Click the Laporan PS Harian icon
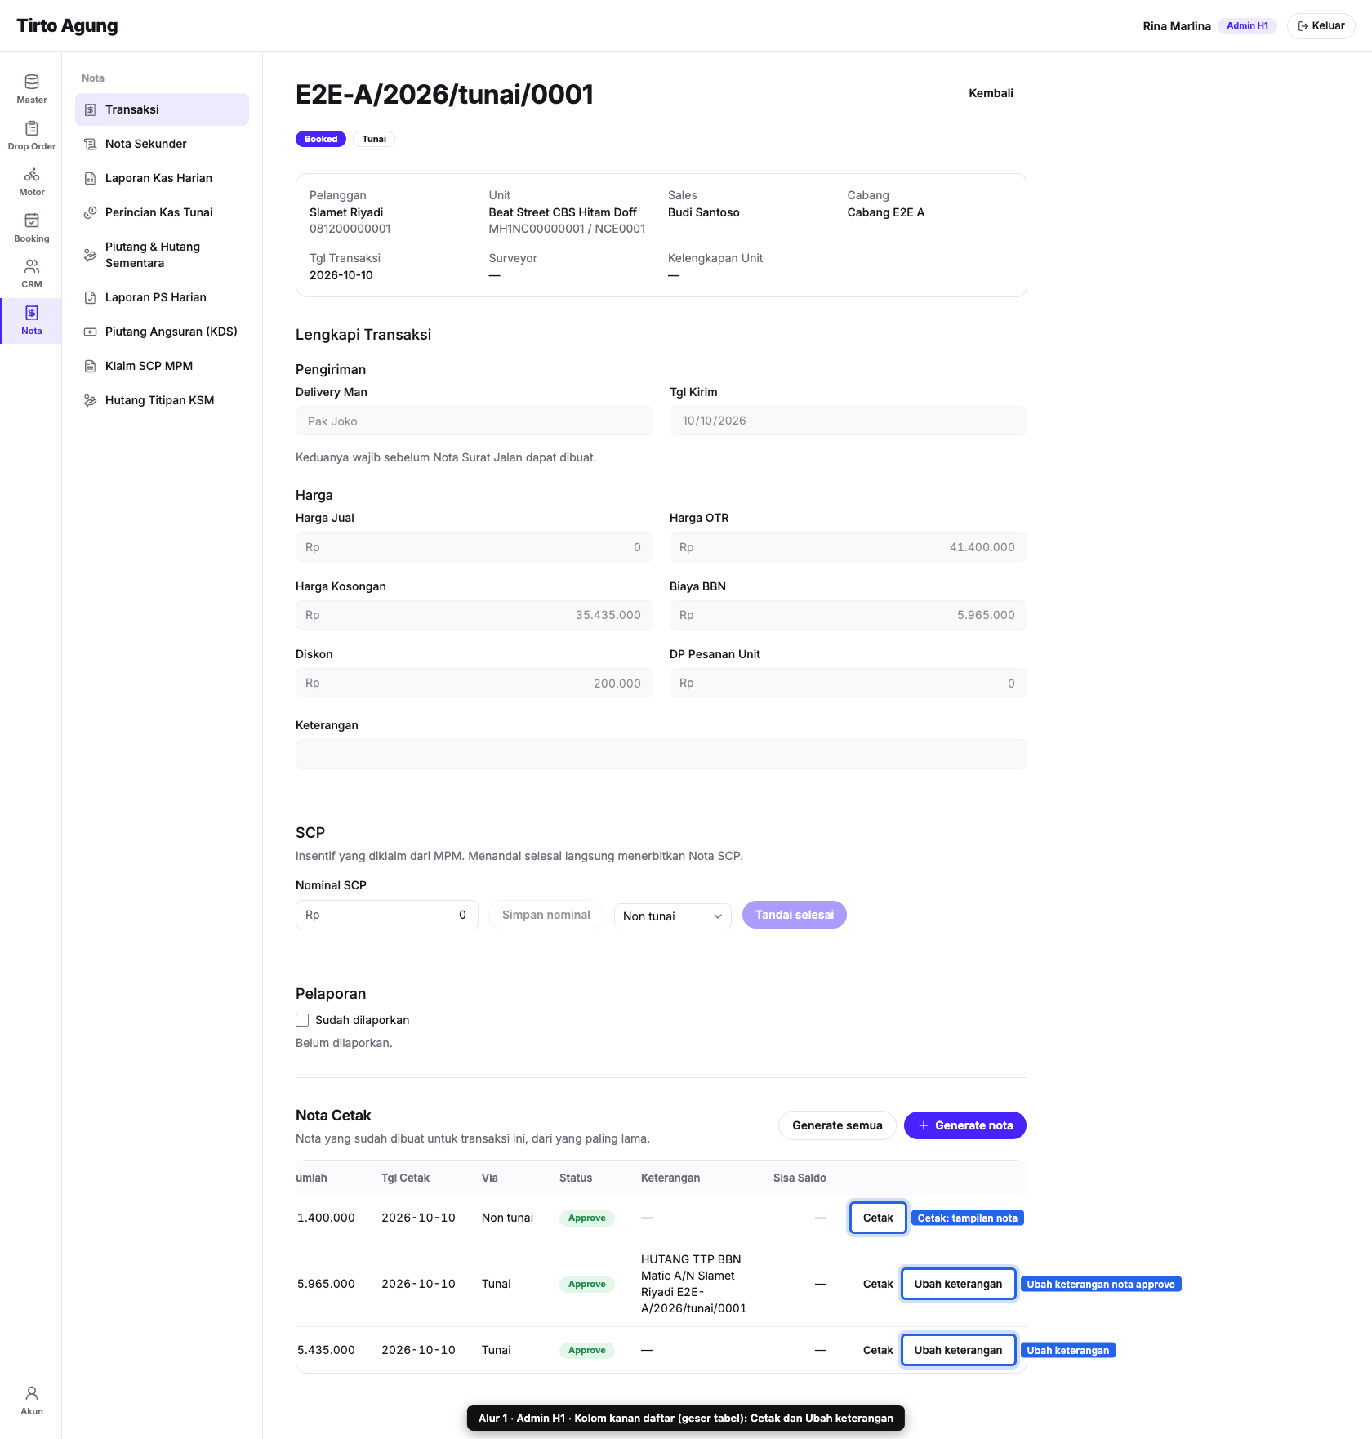Image resolution: width=1372 pixels, height=1439 pixels. click(91, 297)
